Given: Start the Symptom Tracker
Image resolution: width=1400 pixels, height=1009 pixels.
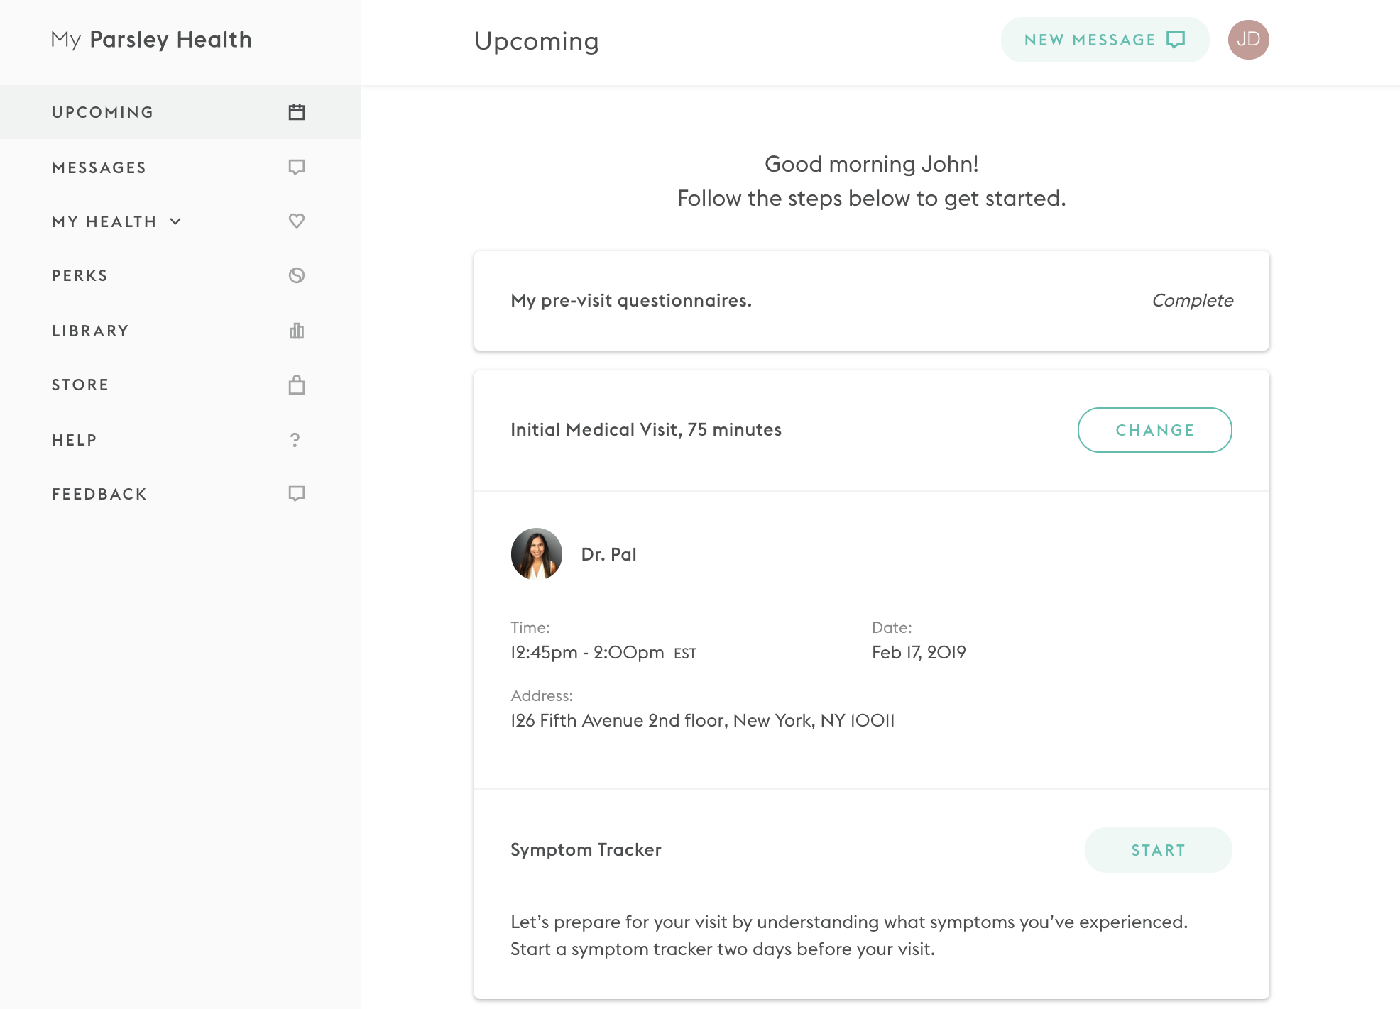Looking at the screenshot, I should point(1158,850).
